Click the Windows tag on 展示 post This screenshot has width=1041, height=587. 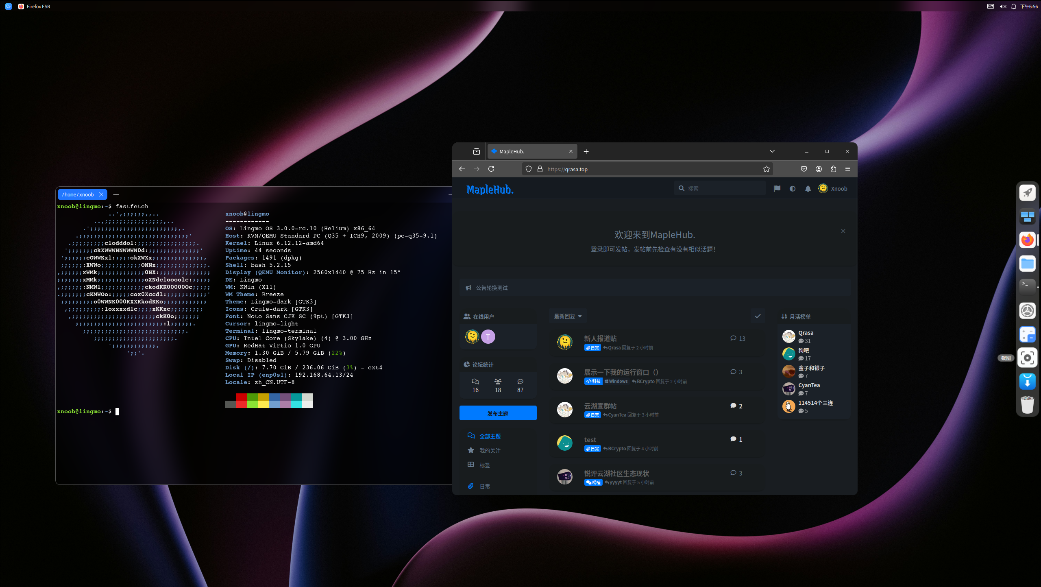coord(616,381)
